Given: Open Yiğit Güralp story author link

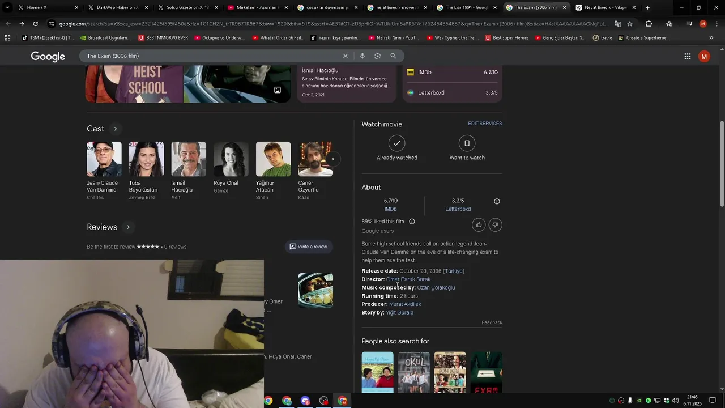Looking at the screenshot, I should point(399,313).
